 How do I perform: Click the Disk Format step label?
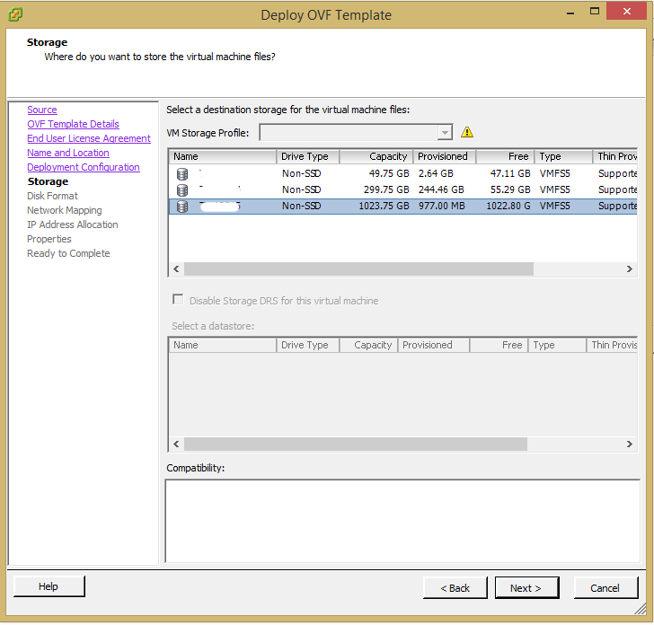pos(52,196)
